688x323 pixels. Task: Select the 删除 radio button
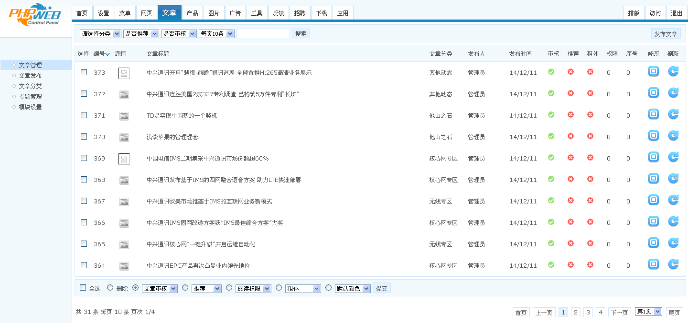click(110, 288)
